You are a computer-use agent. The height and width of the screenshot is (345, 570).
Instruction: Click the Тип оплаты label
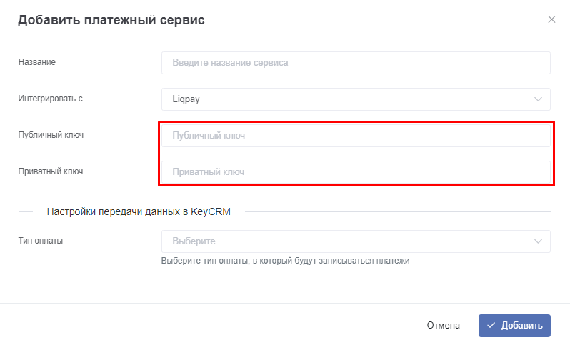(40, 241)
